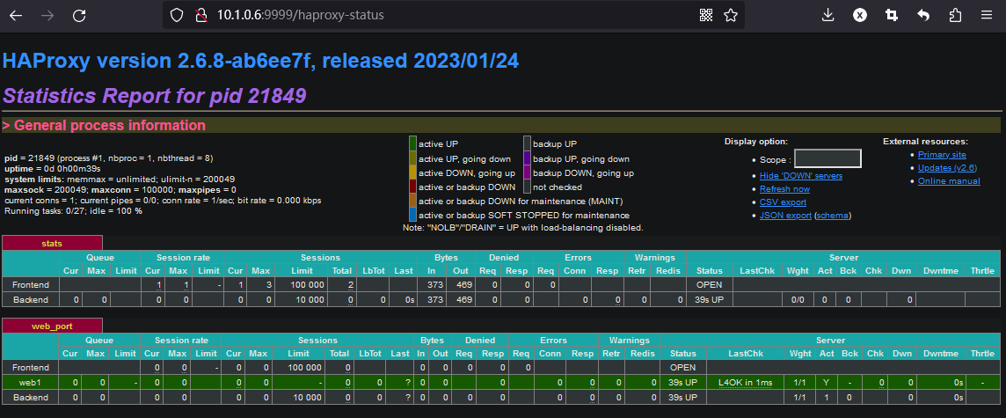
Task: Click the dark red active or backup DOWN swatch
Action: click(x=412, y=187)
